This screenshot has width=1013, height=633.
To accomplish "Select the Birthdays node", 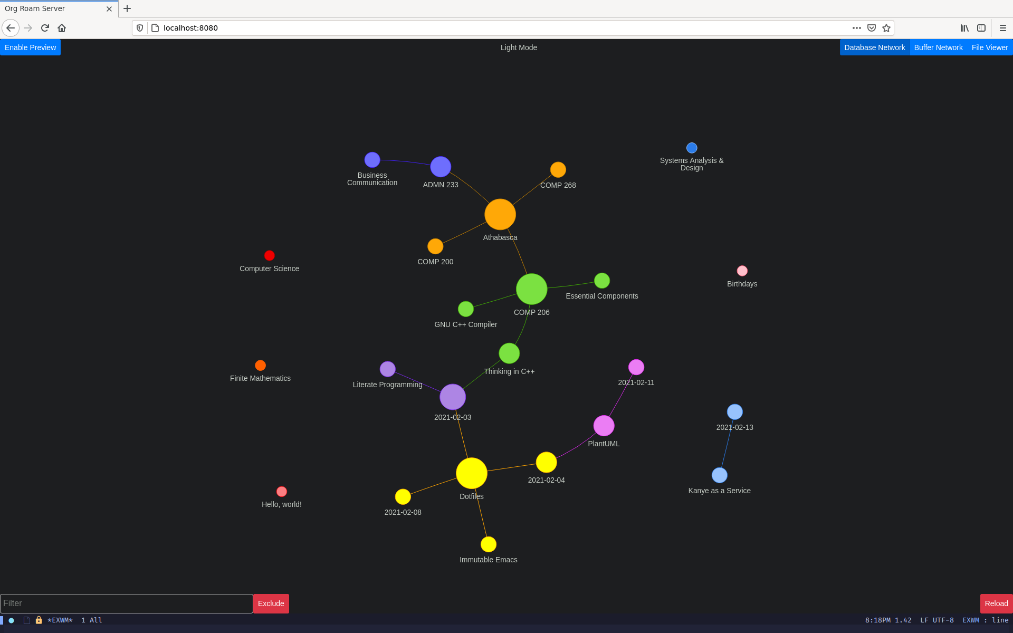I will point(741,271).
